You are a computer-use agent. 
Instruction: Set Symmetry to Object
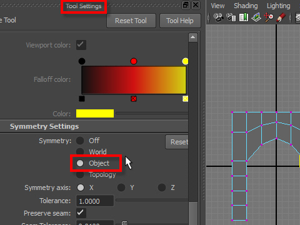pyautogui.click(x=80, y=163)
